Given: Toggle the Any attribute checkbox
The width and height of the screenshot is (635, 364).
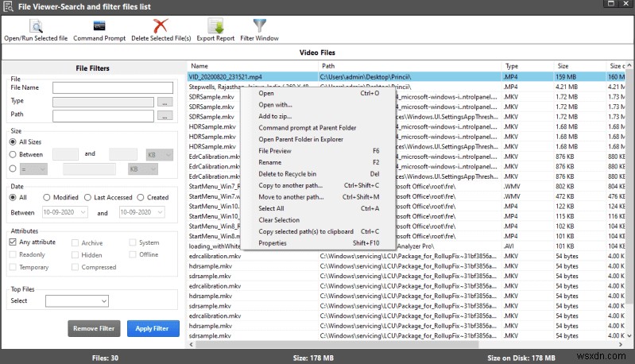Looking at the screenshot, I should click(x=14, y=242).
